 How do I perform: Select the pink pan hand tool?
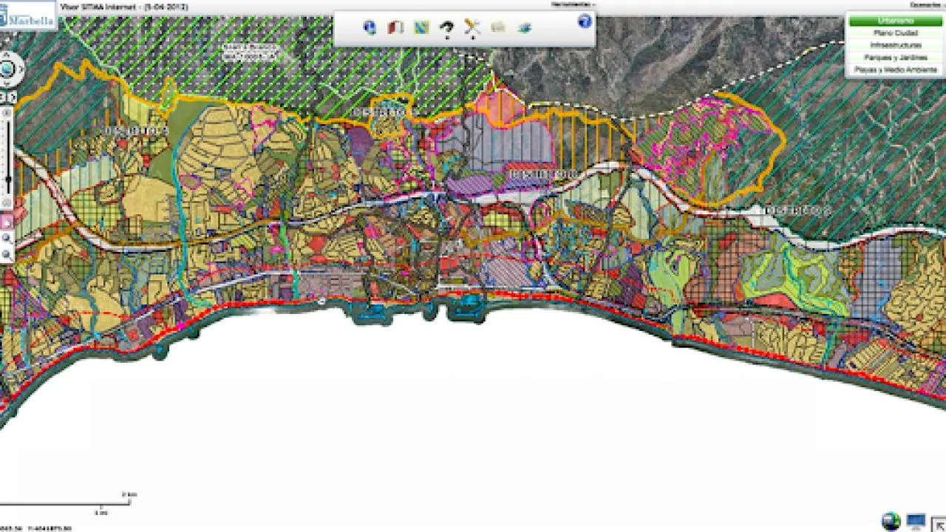[7, 221]
